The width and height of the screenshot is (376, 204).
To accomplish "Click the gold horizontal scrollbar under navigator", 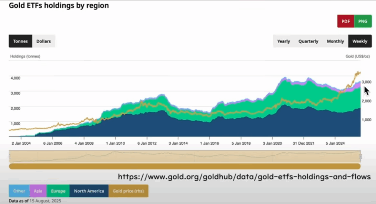I will point(184,166).
